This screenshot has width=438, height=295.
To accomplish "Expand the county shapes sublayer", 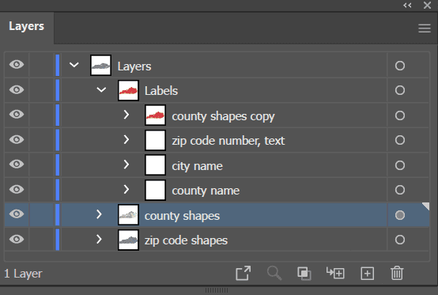I will [x=99, y=214].
